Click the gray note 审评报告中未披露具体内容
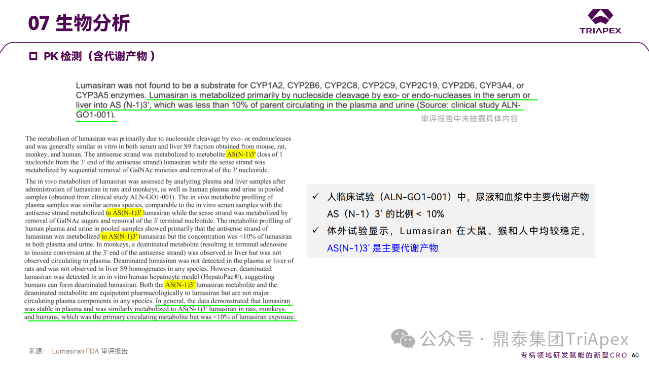The height and width of the screenshot is (365, 649). click(469, 119)
